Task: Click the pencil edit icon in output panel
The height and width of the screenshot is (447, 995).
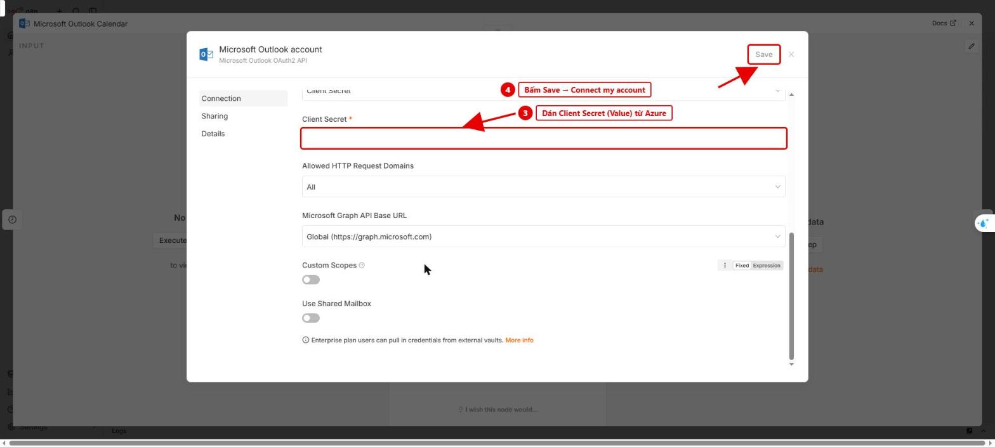Action: pyautogui.click(x=971, y=46)
